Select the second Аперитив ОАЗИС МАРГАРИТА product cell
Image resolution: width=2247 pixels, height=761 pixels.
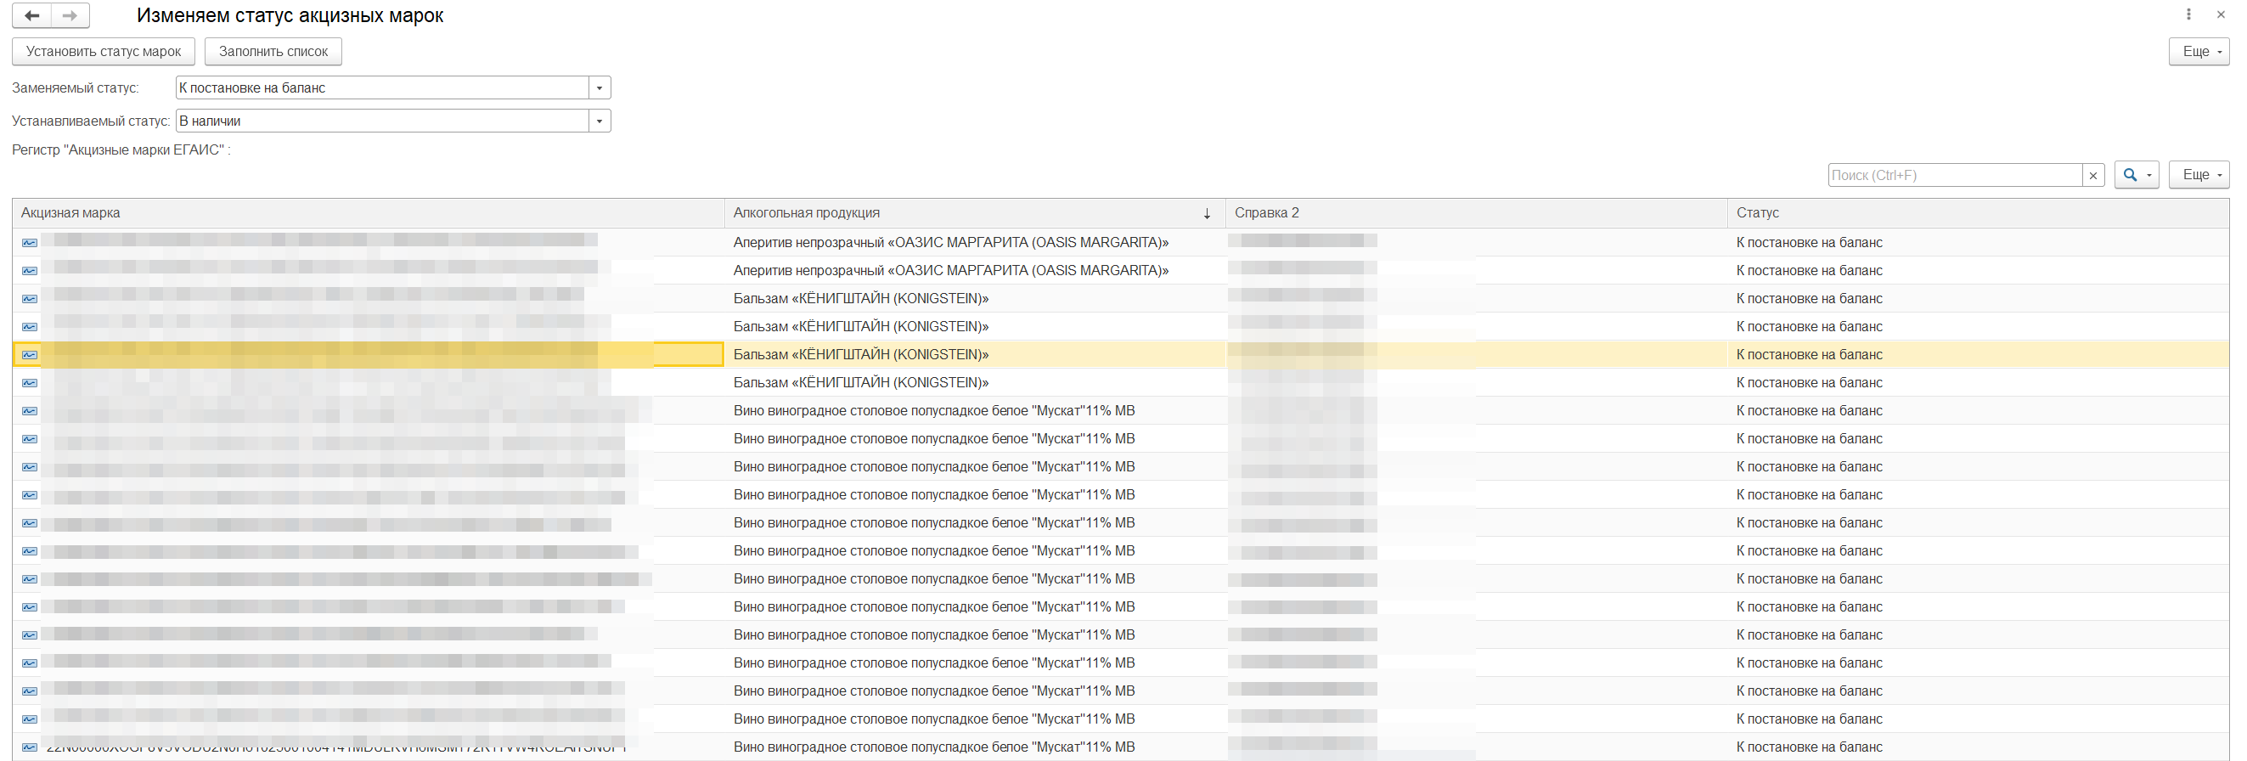[974, 271]
